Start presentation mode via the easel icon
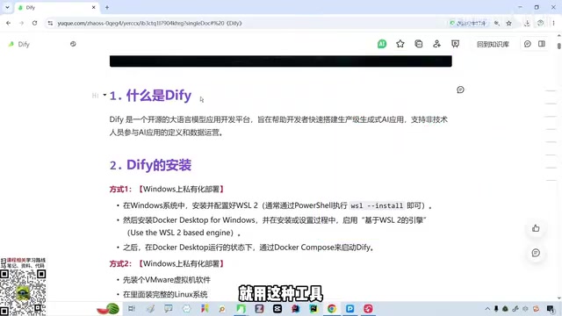 tap(455, 44)
